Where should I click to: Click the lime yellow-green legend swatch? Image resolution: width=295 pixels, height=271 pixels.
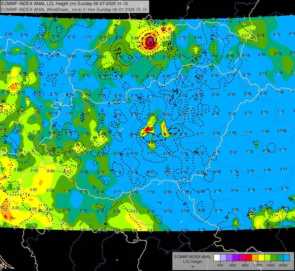point(268,258)
